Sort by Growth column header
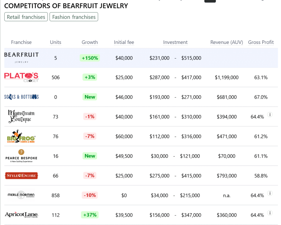281x225 pixels. (90, 42)
